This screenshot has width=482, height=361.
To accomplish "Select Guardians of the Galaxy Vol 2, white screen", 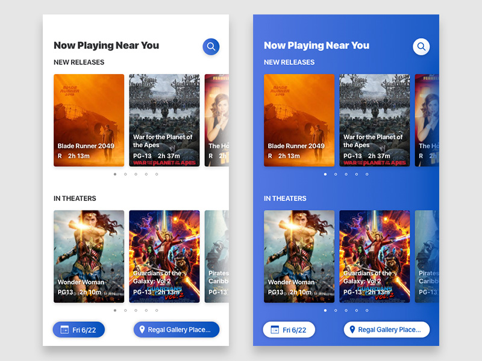I will click(164, 257).
